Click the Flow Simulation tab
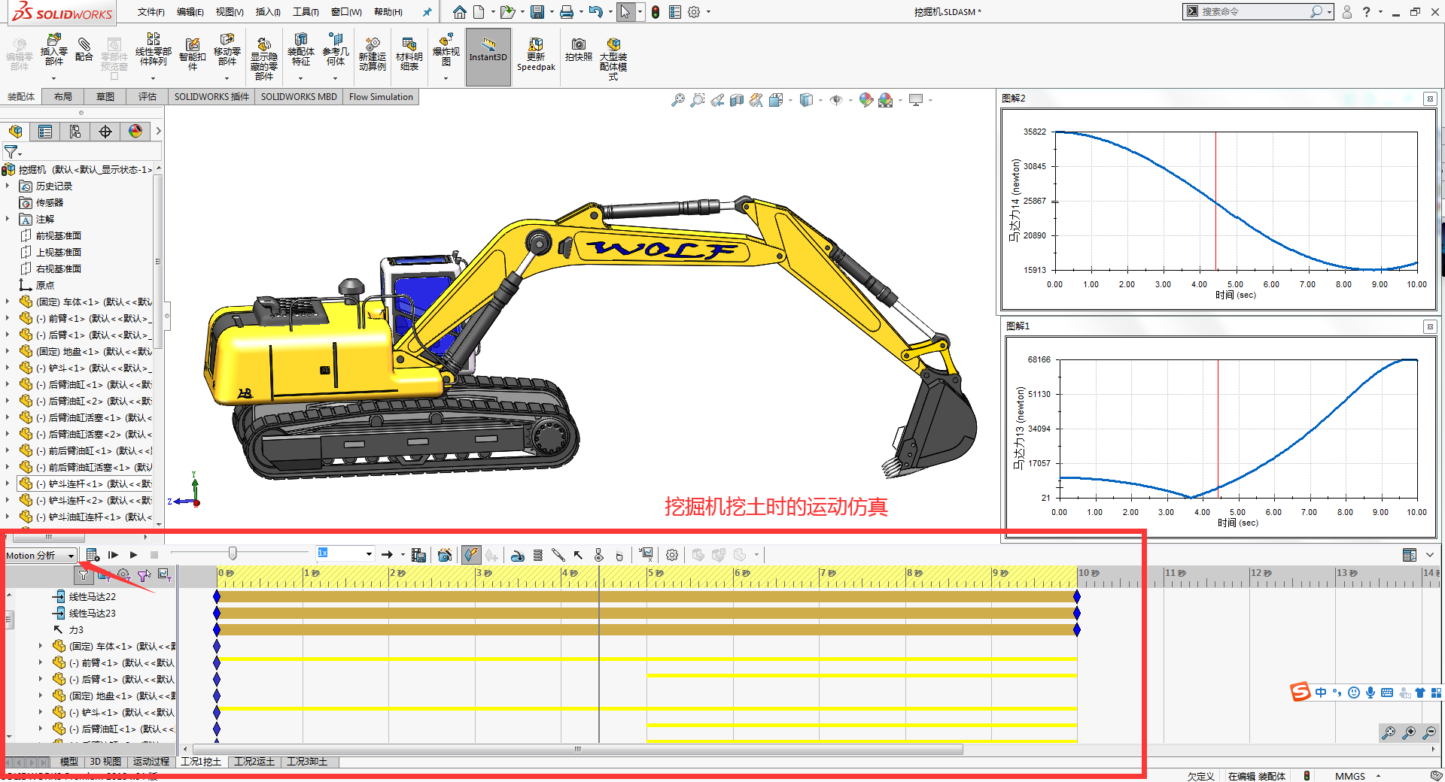Image resolution: width=1445 pixels, height=782 pixels. (381, 97)
